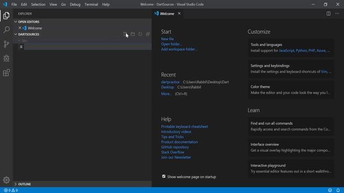Screen dimensions: 344x193
Task: Open the File menu
Action: coord(14,4)
